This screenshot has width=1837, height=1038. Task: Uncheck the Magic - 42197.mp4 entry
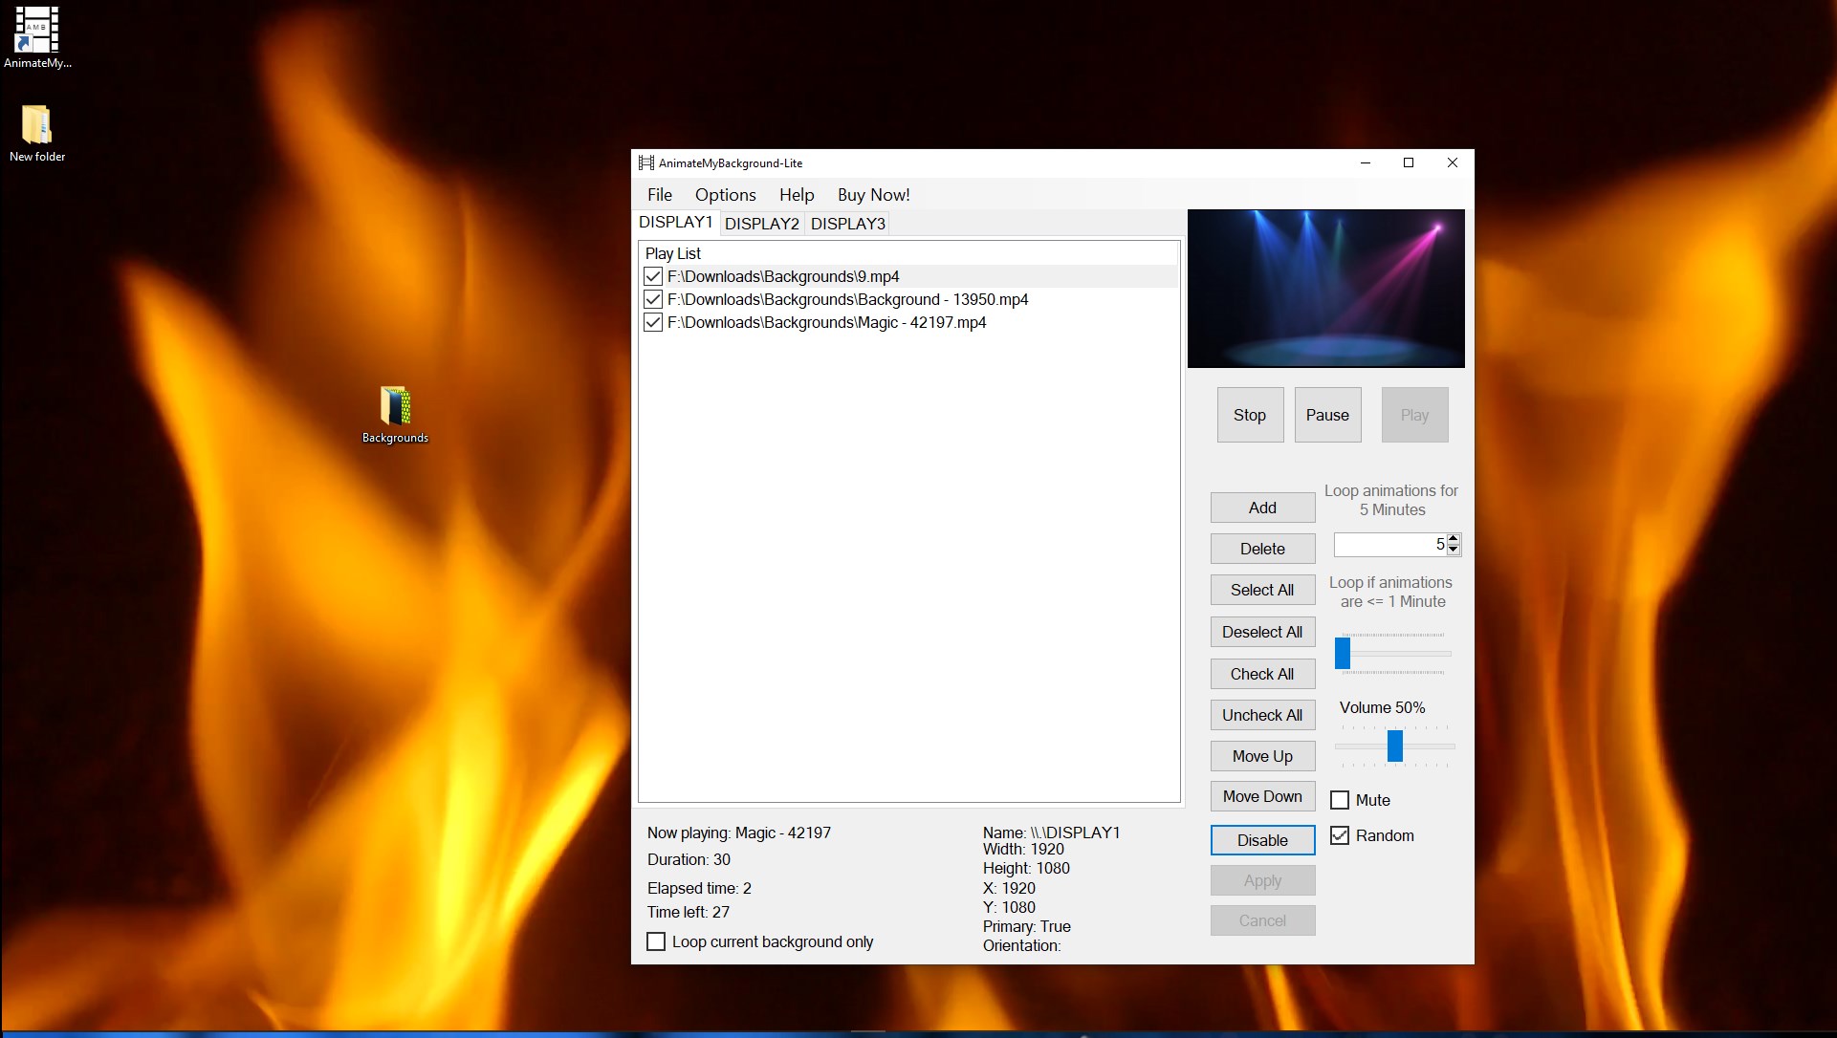coord(653,322)
